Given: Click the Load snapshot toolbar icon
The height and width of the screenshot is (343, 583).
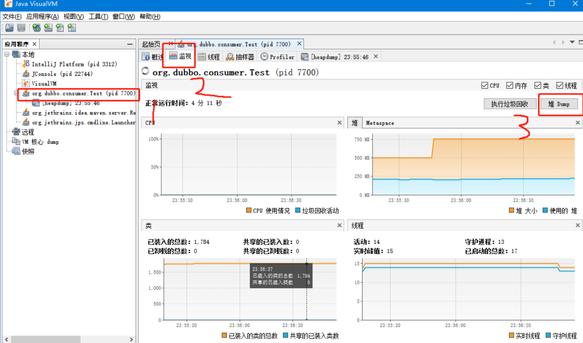Looking at the screenshot, I should (10, 28).
